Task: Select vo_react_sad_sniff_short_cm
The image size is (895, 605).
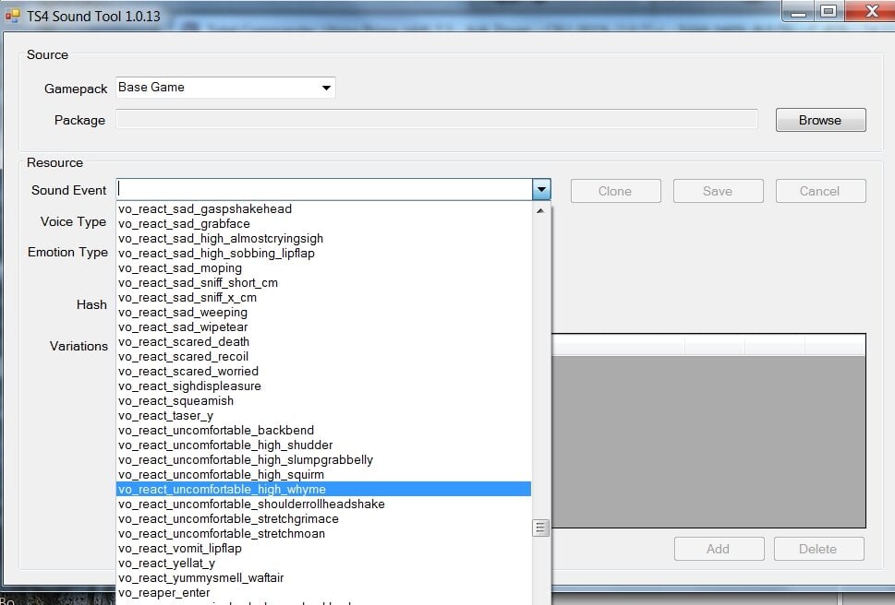Action: [323, 283]
